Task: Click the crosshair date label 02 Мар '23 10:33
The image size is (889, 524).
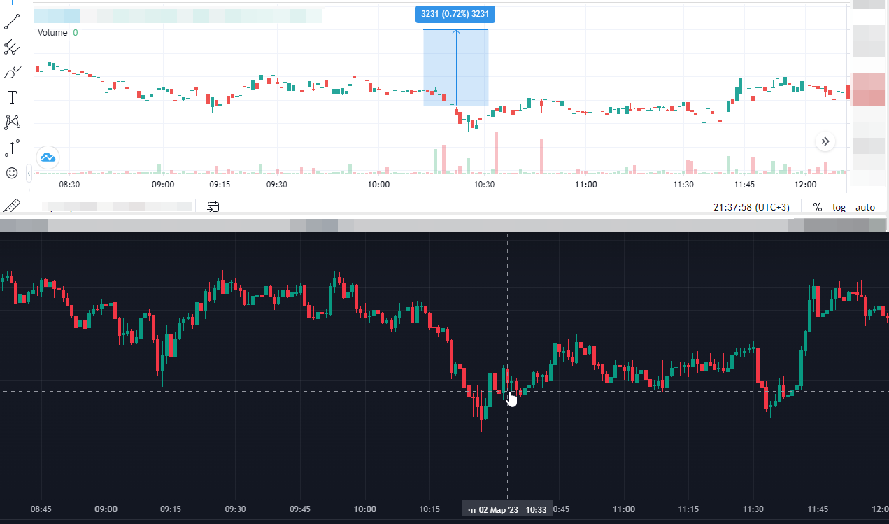Action: [508, 510]
